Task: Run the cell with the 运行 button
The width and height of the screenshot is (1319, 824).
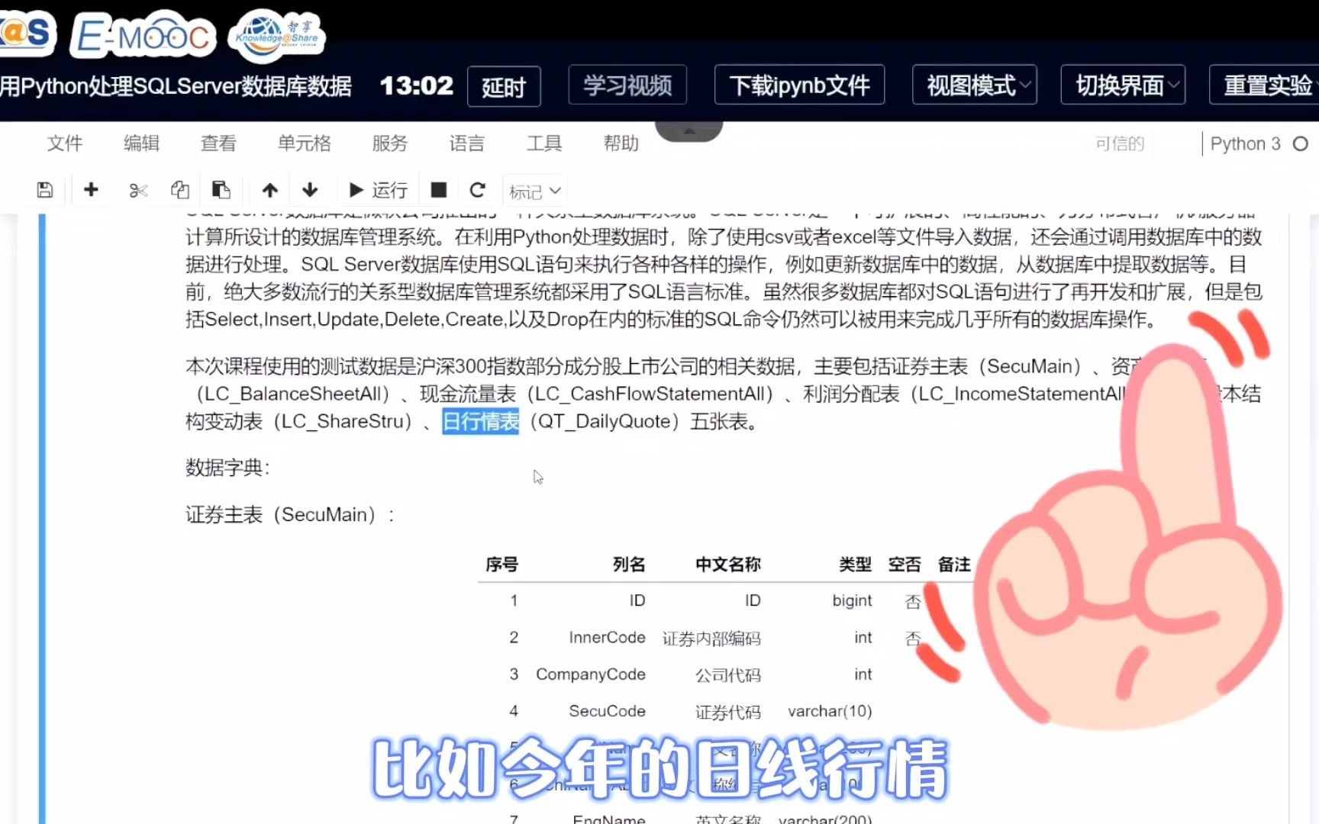Action: point(378,190)
